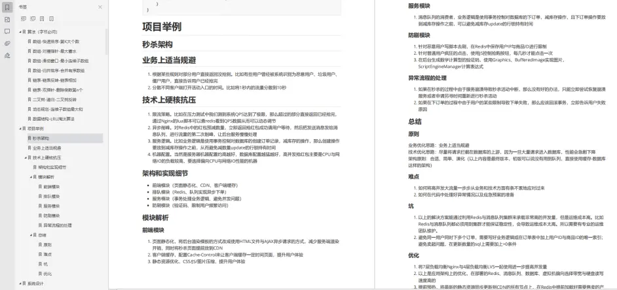Open the page thumbnails panel icon

point(7,19)
